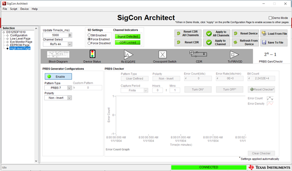
Task: Click the Reset Device button
Action: click(x=245, y=33)
